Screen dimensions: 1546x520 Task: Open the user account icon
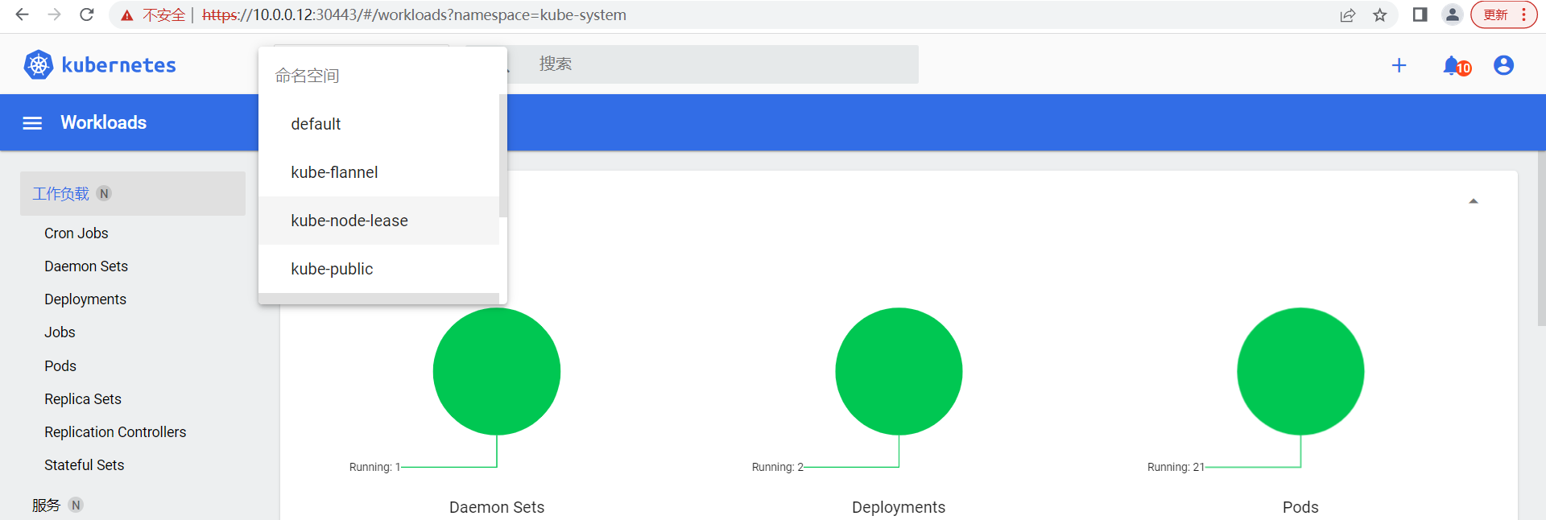[1503, 65]
